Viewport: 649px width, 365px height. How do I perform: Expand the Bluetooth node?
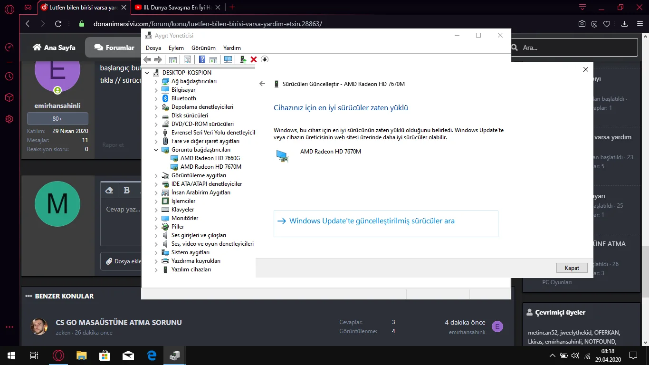coord(156,98)
